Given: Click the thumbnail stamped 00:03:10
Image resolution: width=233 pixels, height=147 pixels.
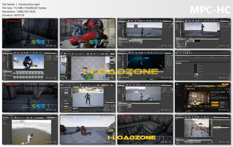Looking at the screenshot, I should pyautogui.click(x=30, y=97).
